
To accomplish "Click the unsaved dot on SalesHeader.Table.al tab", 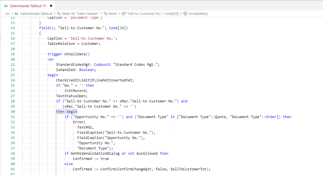I will pyautogui.click(x=51, y=6).
